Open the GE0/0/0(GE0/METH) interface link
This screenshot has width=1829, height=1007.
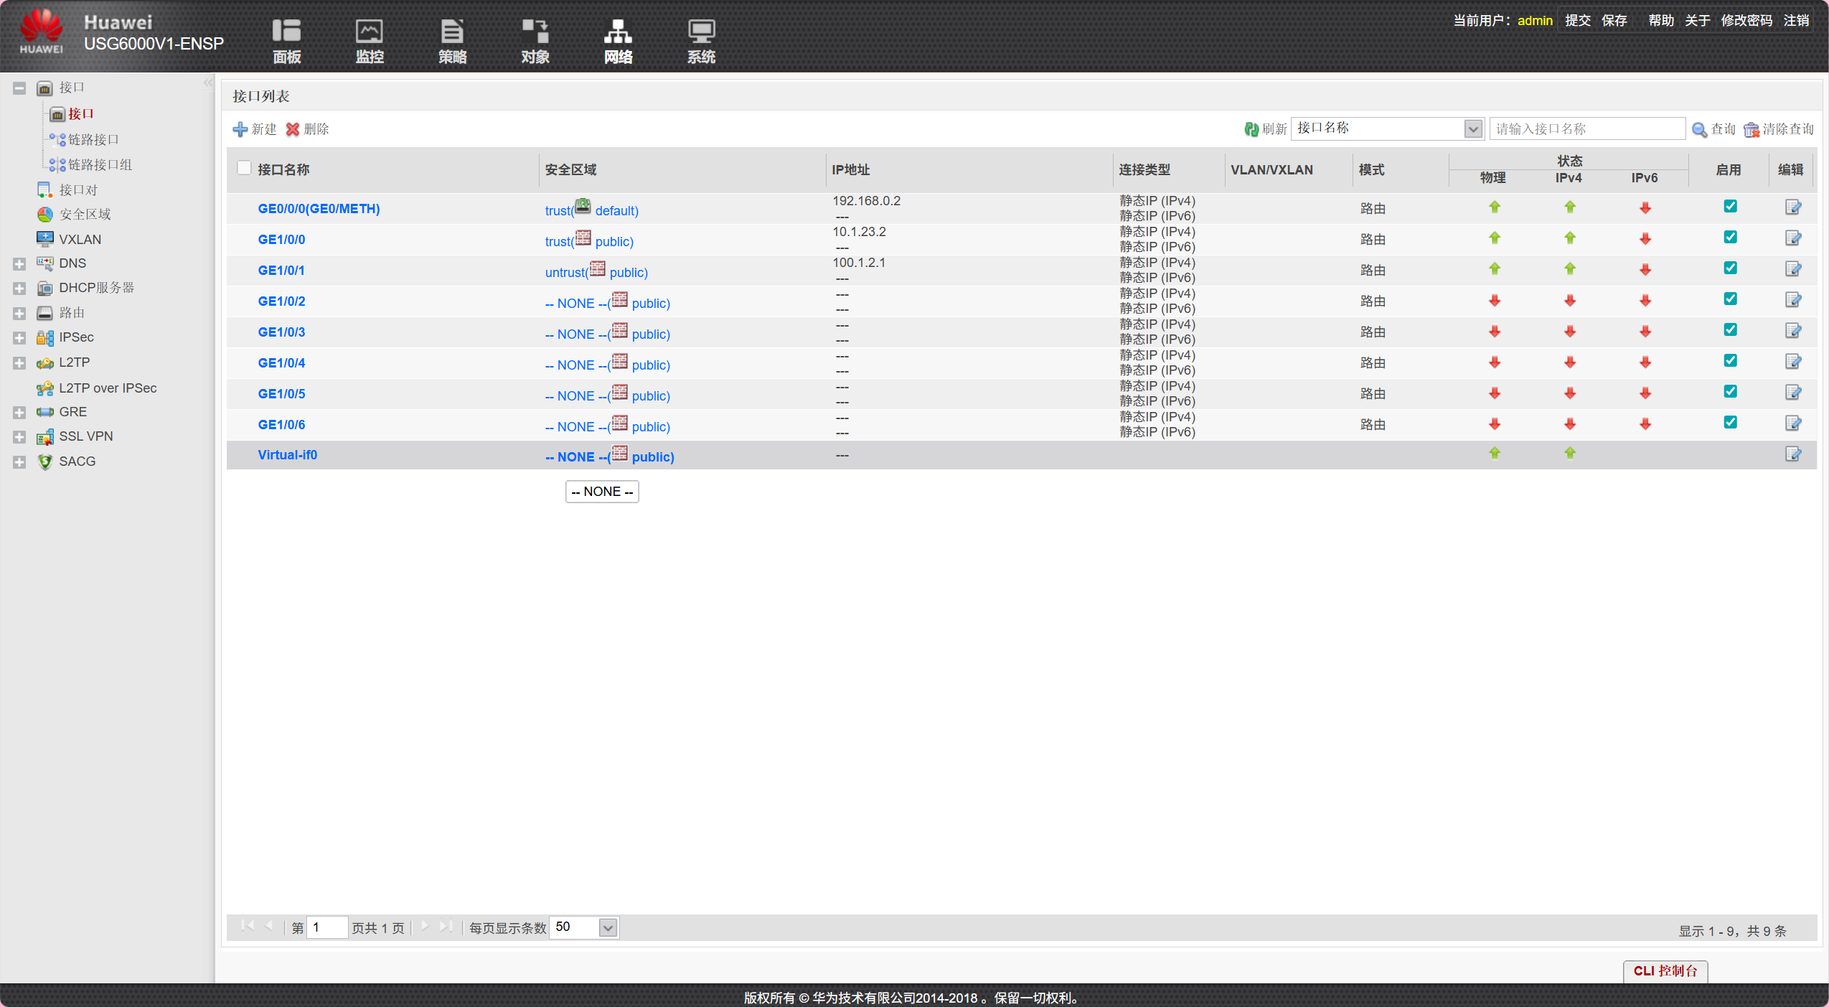coord(319,209)
